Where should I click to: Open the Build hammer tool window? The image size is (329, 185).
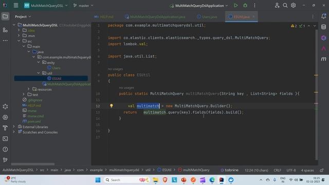point(5,128)
